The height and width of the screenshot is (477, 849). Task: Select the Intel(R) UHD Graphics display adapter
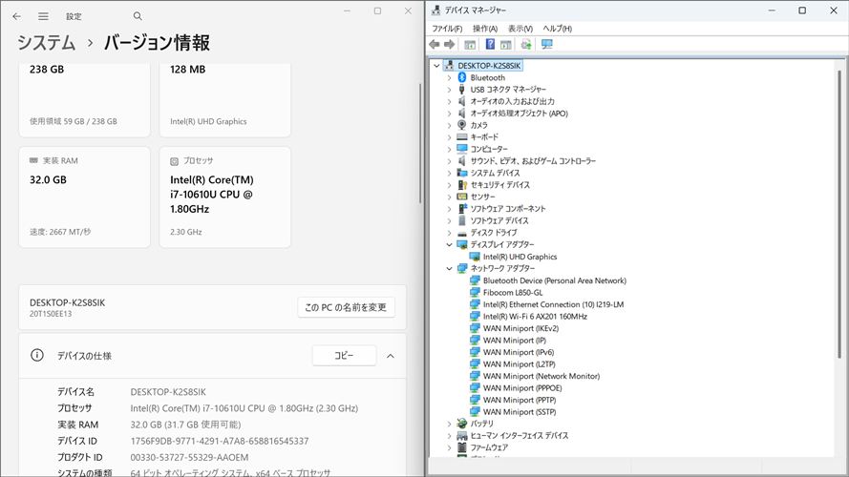(520, 257)
